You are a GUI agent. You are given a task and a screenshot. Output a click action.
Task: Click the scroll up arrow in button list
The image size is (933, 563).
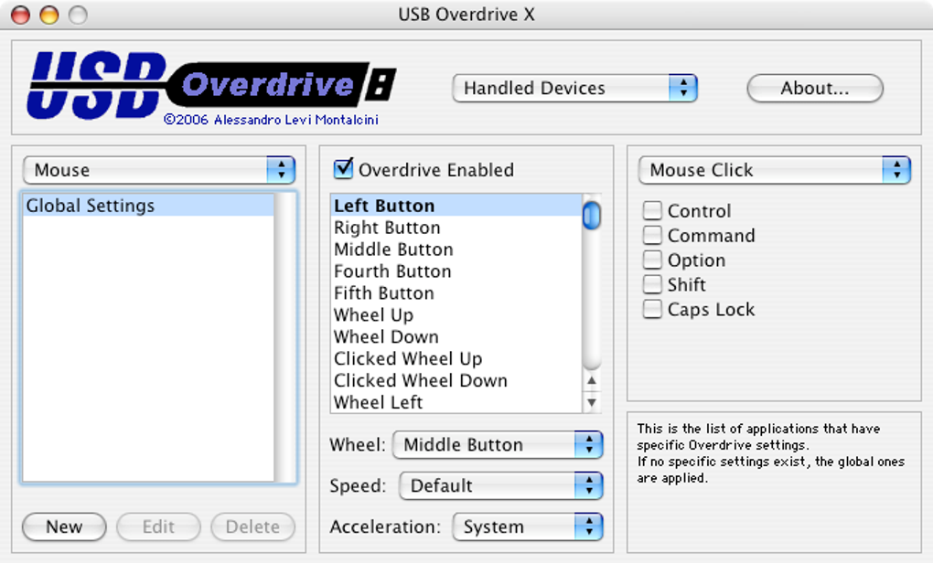(592, 380)
